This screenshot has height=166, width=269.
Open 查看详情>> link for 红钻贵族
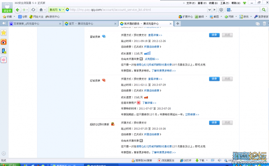tap(155, 79)
